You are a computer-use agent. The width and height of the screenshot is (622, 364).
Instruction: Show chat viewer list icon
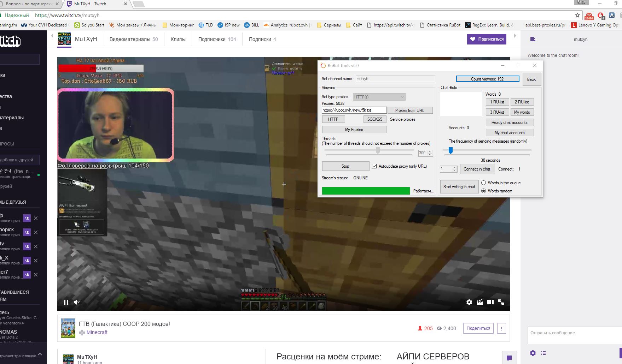pyautogui.click(x=543, y=353)
